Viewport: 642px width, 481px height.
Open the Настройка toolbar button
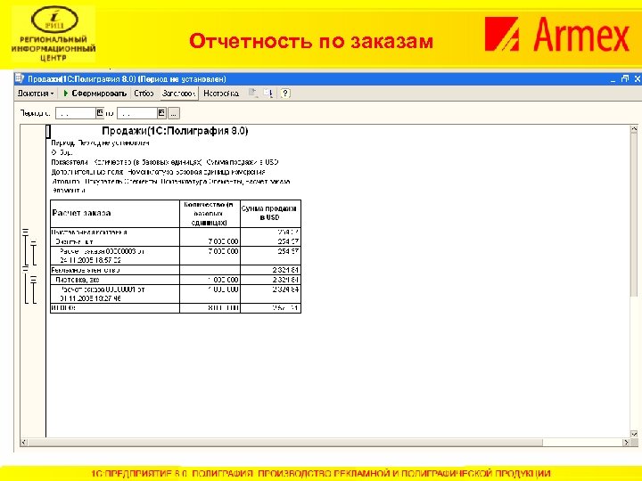[221, 94]
